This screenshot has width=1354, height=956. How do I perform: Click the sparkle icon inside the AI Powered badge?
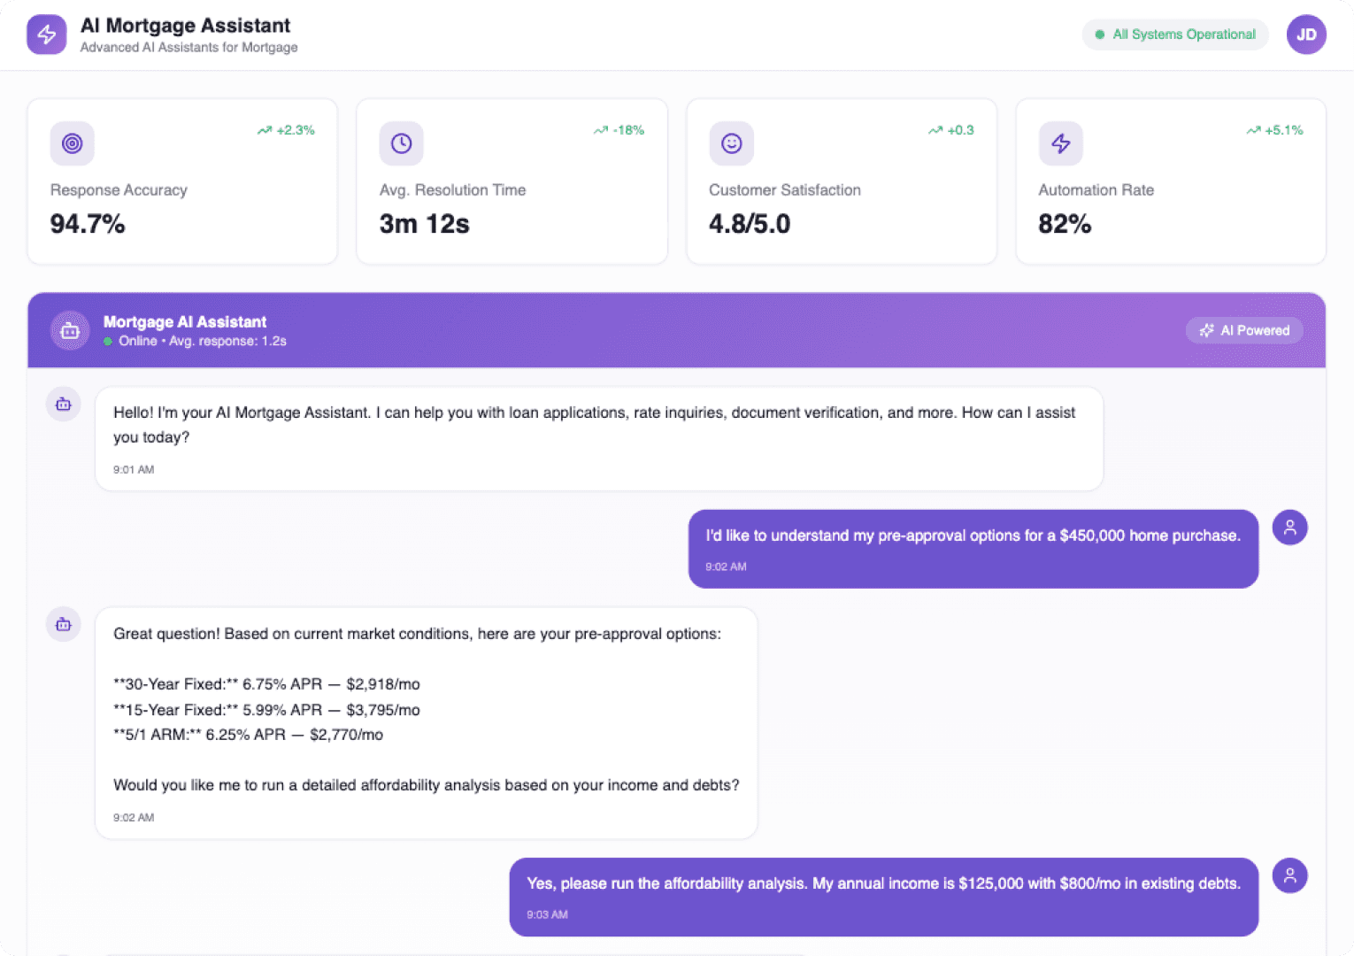(1206, 330)
